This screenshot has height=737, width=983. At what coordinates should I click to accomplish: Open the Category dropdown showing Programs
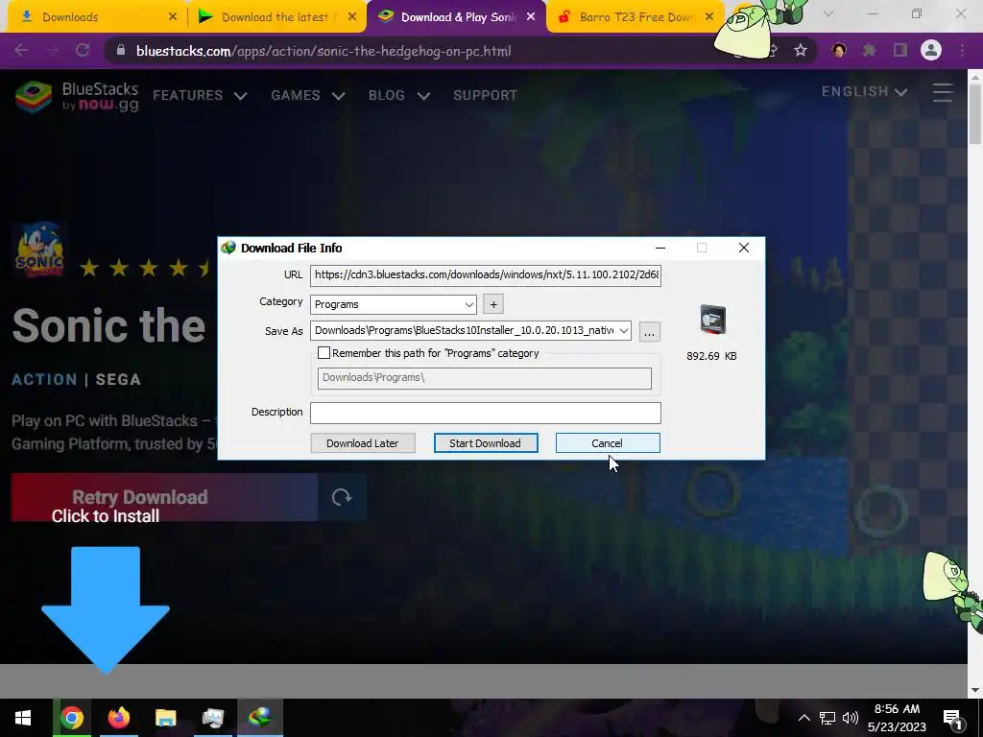point(393,304)
